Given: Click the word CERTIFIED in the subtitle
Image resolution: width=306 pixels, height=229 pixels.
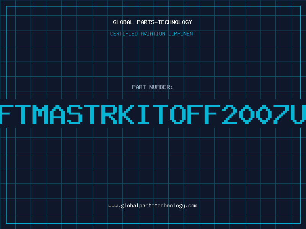Looking at the screenshot, I should (124, 34).
